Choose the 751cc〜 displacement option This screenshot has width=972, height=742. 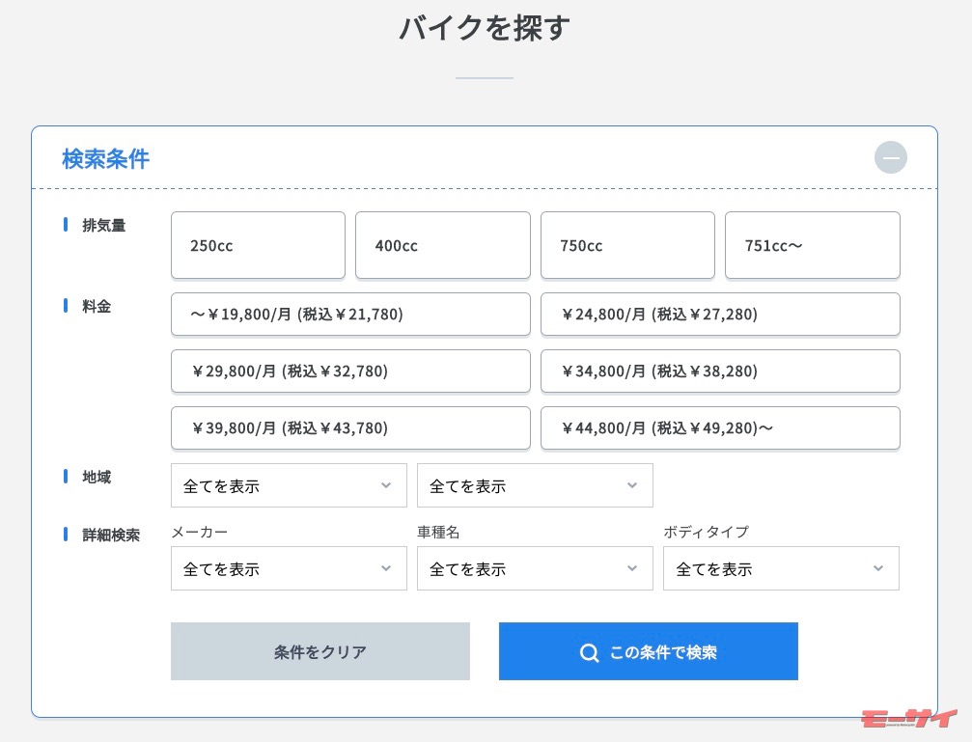812,245
